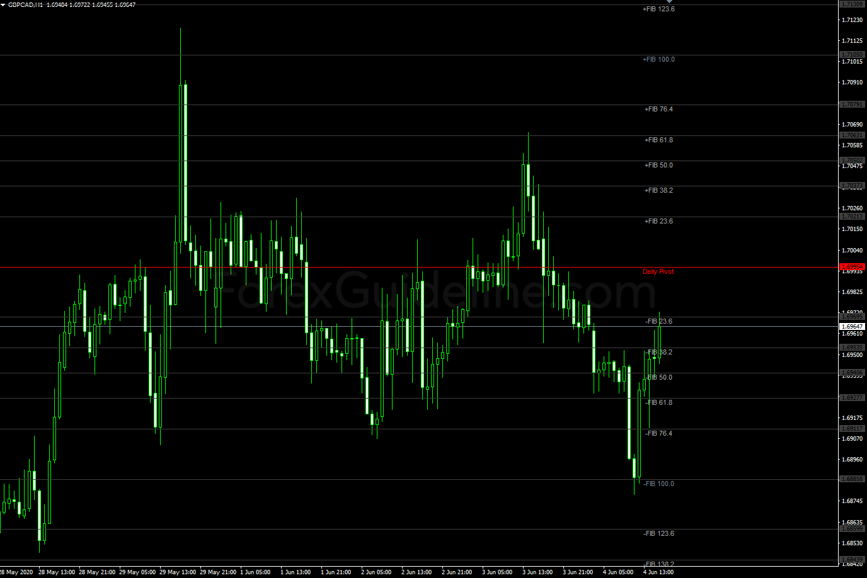The image size is (867, 578).
Task: Select the -FIB 23.6 label
Action: 658,322
